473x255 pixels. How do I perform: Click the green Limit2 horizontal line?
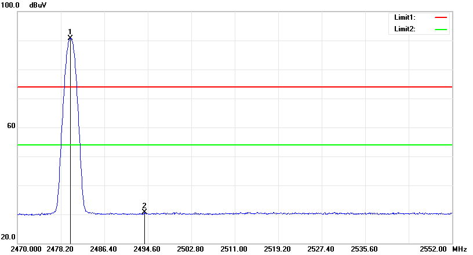pyautogui.click(x=235, y=145)
